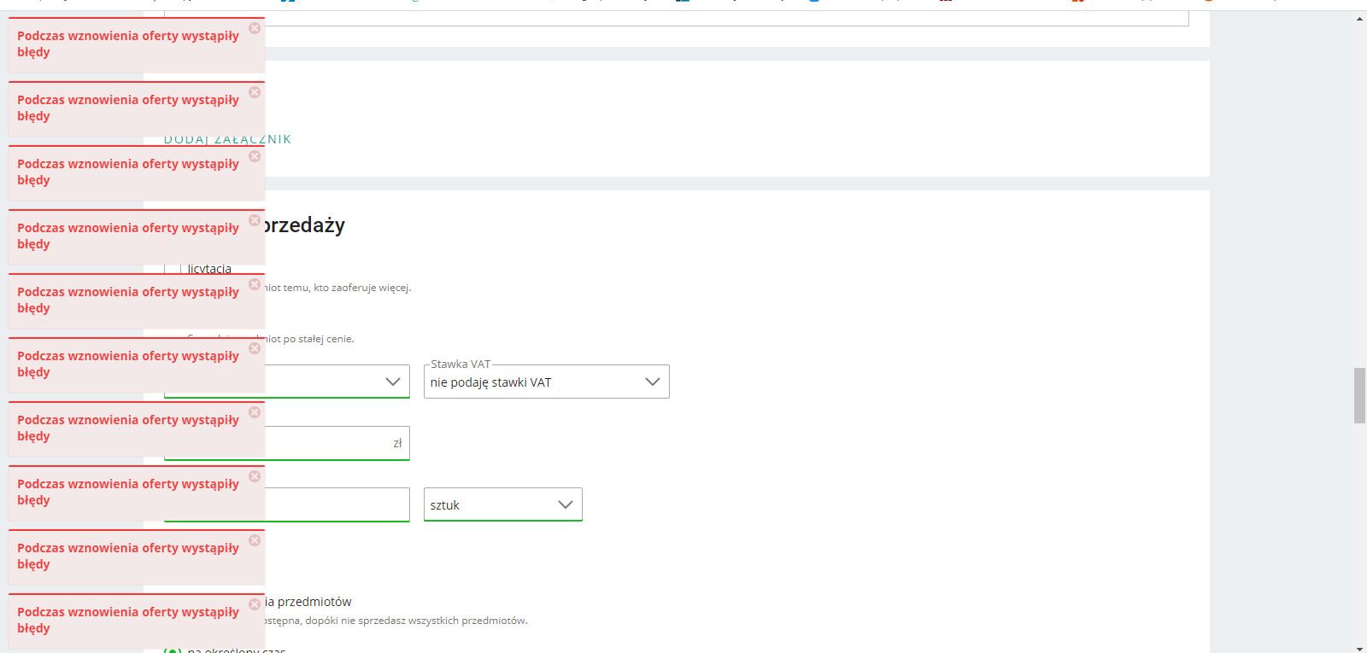
Task: Click the scrollbar down arrow
Action: coord(1359,648)
